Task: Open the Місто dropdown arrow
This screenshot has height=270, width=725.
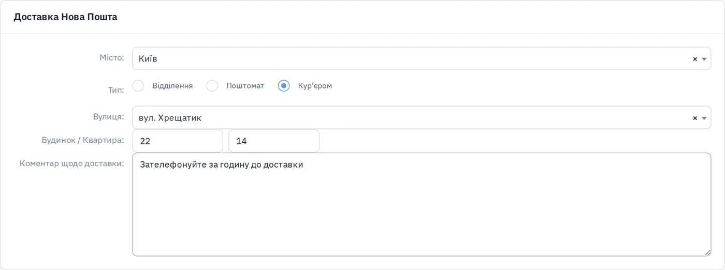Action: pos(704,59)
